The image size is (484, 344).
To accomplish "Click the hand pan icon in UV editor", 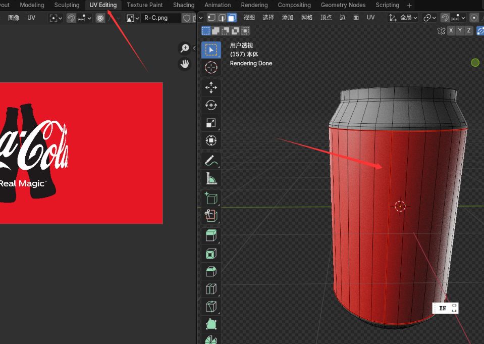I will coord(185,64).
